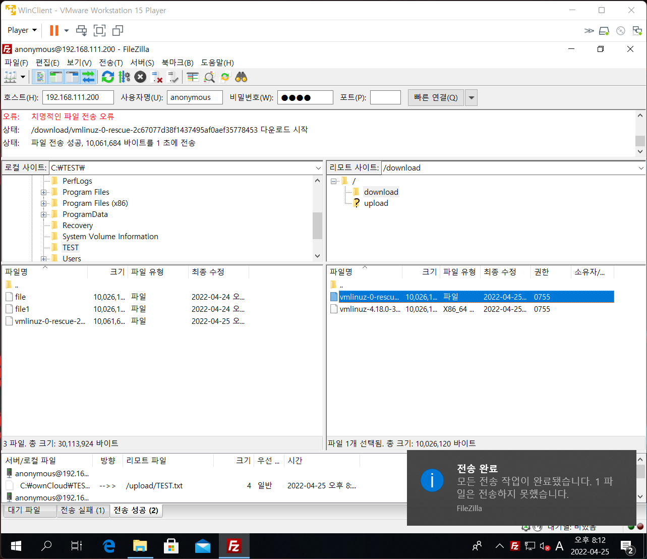Screen dimensions: 647x559
Task: Toggle remote directory tree display
Action: 72,77
